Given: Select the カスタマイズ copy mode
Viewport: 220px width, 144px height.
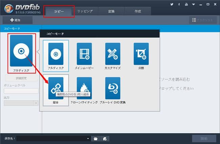Looking at the screenshot, I should point(113,56).
